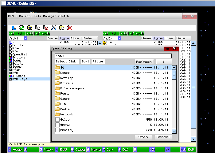
Task: Switch left panel to hd0 drive
Action: [x=29, y=33]
